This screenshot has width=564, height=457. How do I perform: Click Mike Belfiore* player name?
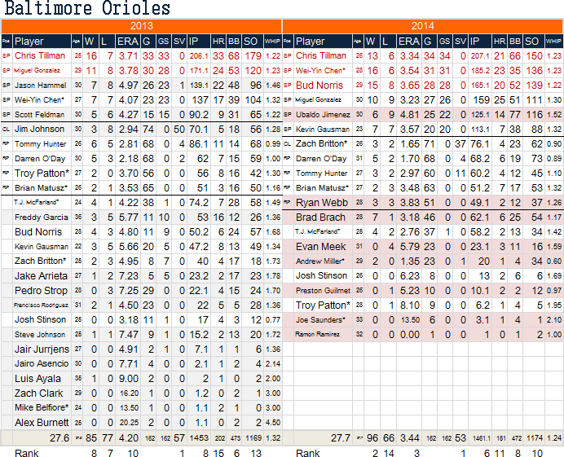click(42, 408)
